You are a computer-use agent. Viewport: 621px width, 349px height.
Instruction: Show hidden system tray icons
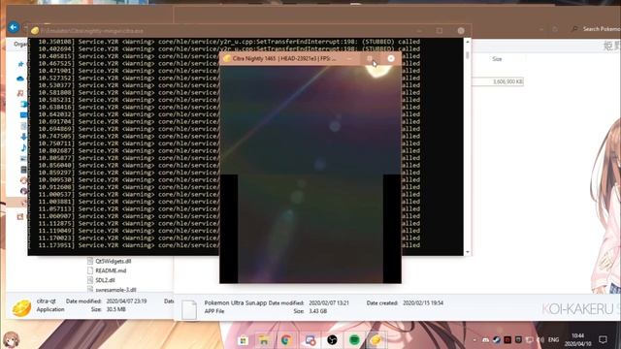pyautogui.click(x=474, y=340)
